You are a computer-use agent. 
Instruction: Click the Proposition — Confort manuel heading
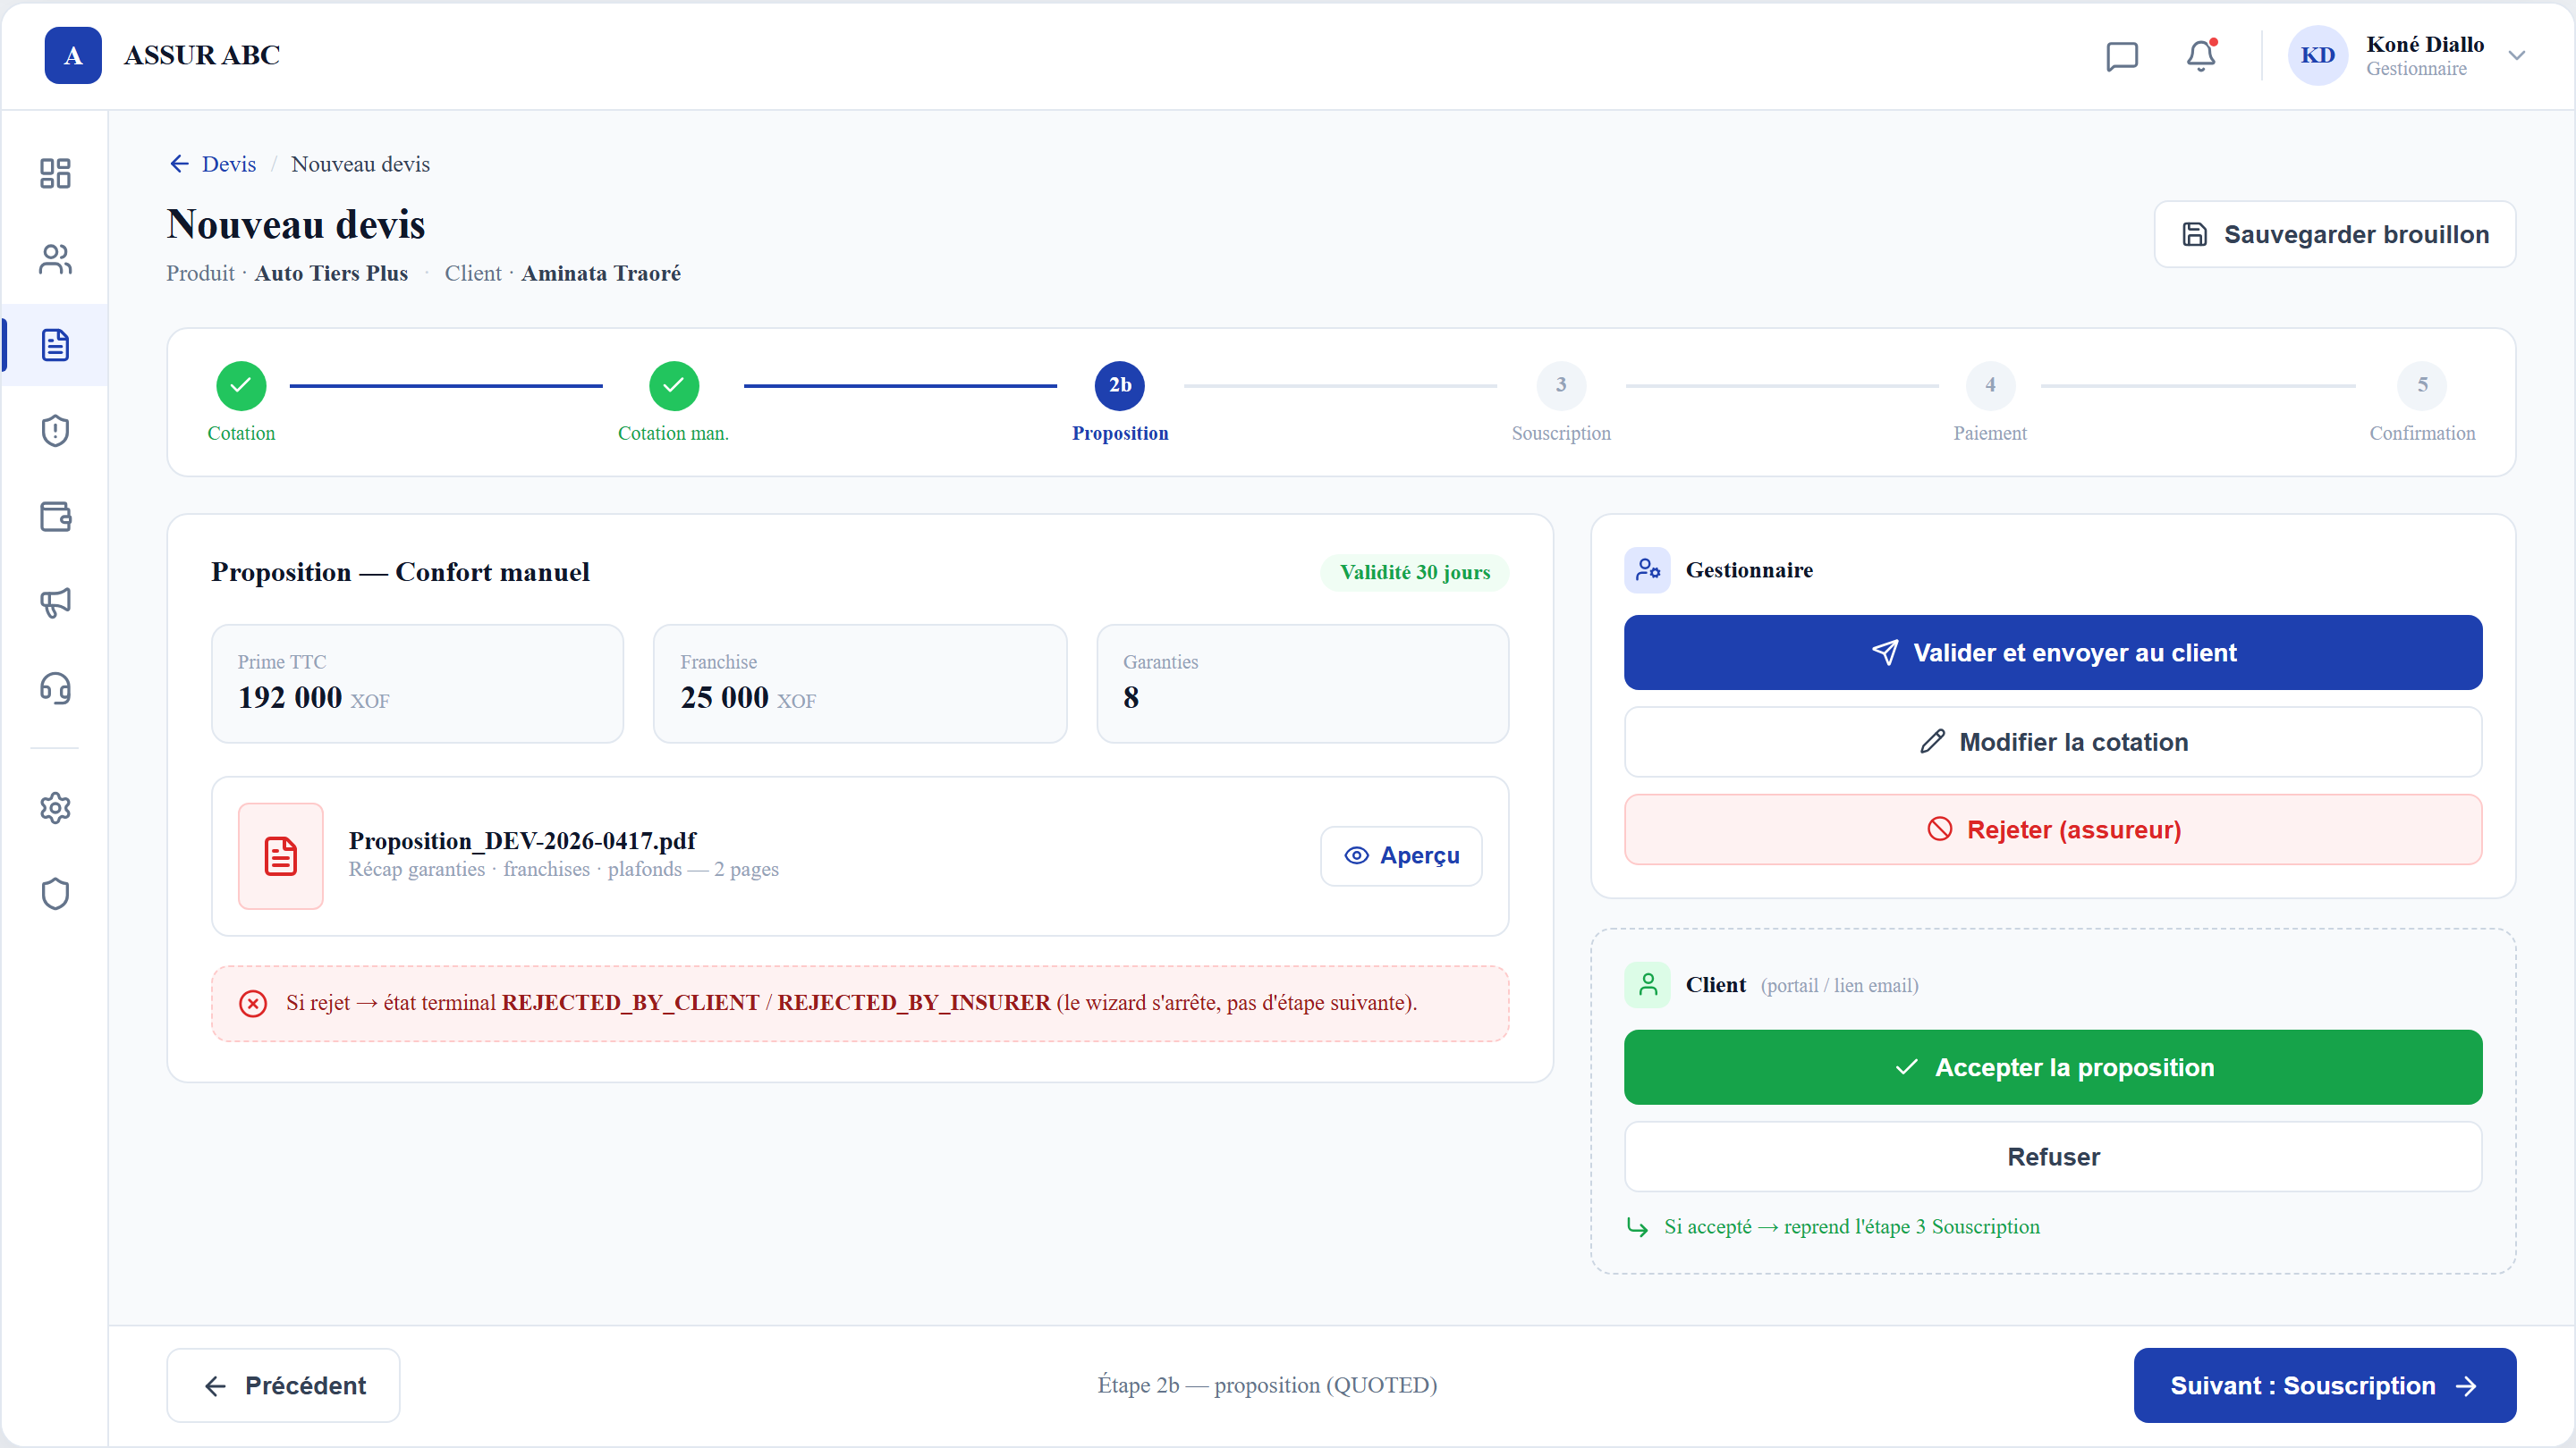(400, 573)
